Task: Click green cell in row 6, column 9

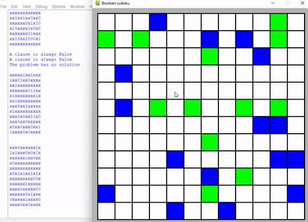Action: click(244, 108)
